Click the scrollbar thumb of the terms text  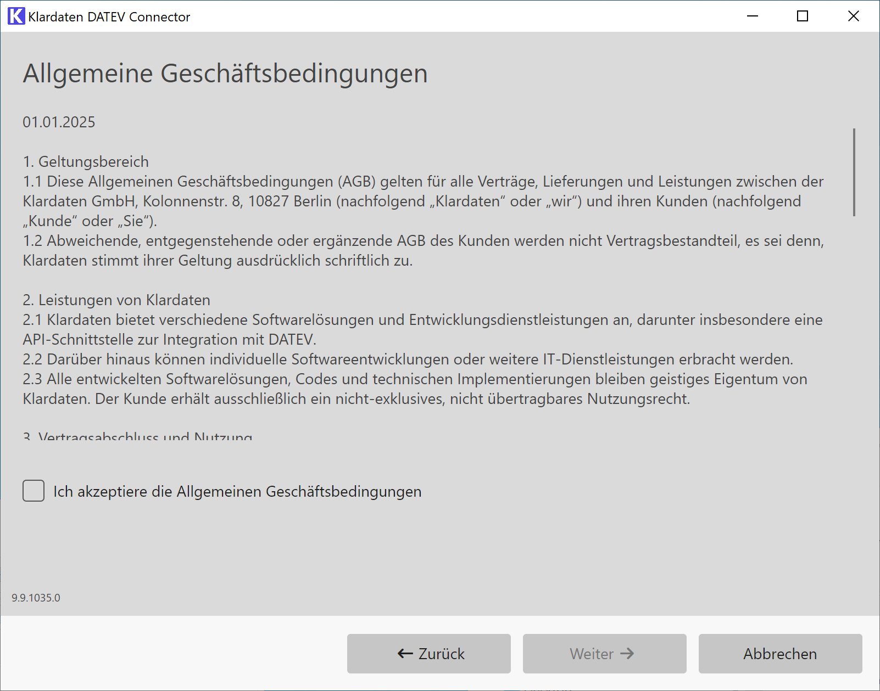(855, 170)
